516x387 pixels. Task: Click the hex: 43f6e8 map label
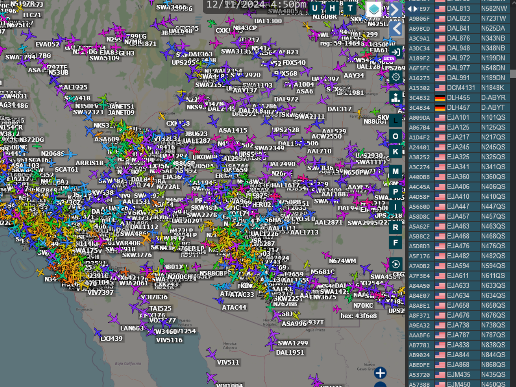point(359,316)
